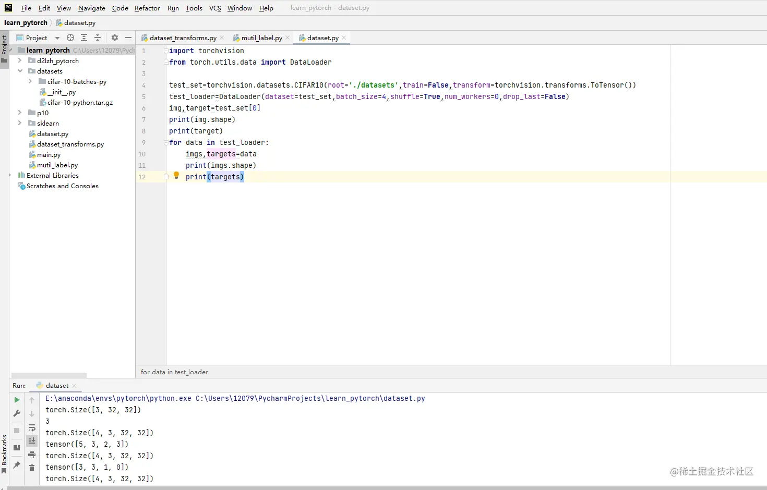Click line number 5 in gutter

coord(144,96)
